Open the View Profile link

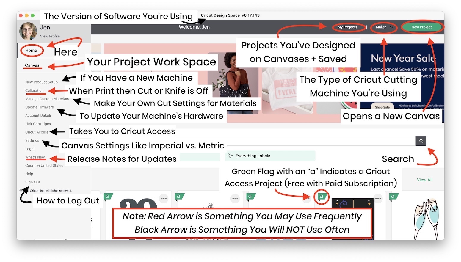click(50, 36)
